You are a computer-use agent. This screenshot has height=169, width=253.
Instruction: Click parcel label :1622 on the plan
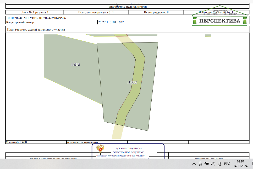click(132, 82)
